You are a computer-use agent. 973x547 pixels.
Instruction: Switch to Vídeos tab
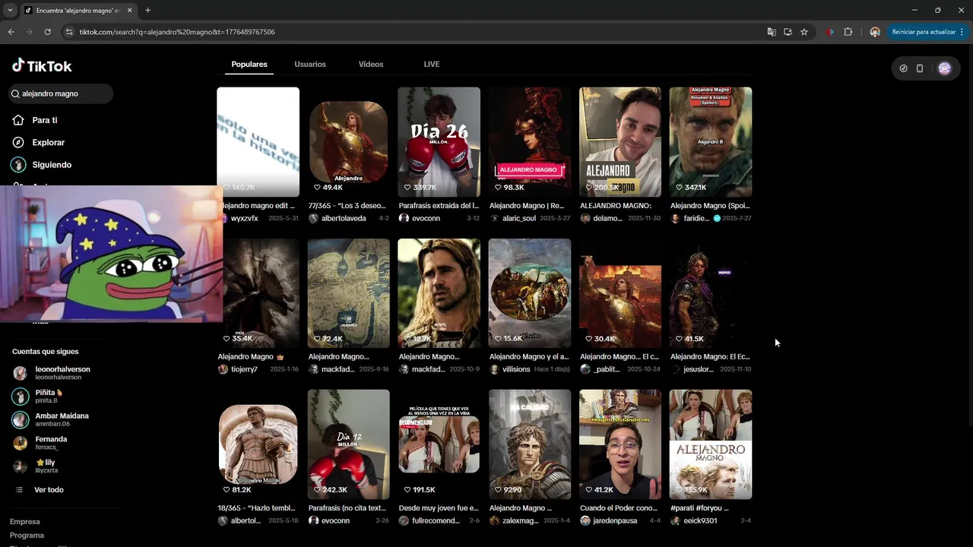371,65
